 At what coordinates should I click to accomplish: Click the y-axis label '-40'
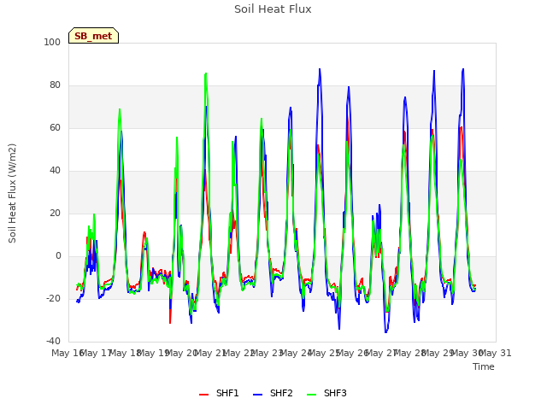point(53,341)
